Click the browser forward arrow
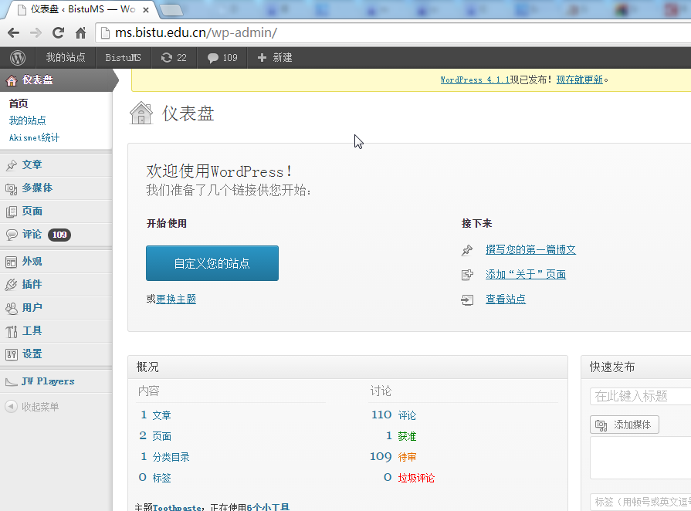Screen dimensions: 691x511 point(36,32)
